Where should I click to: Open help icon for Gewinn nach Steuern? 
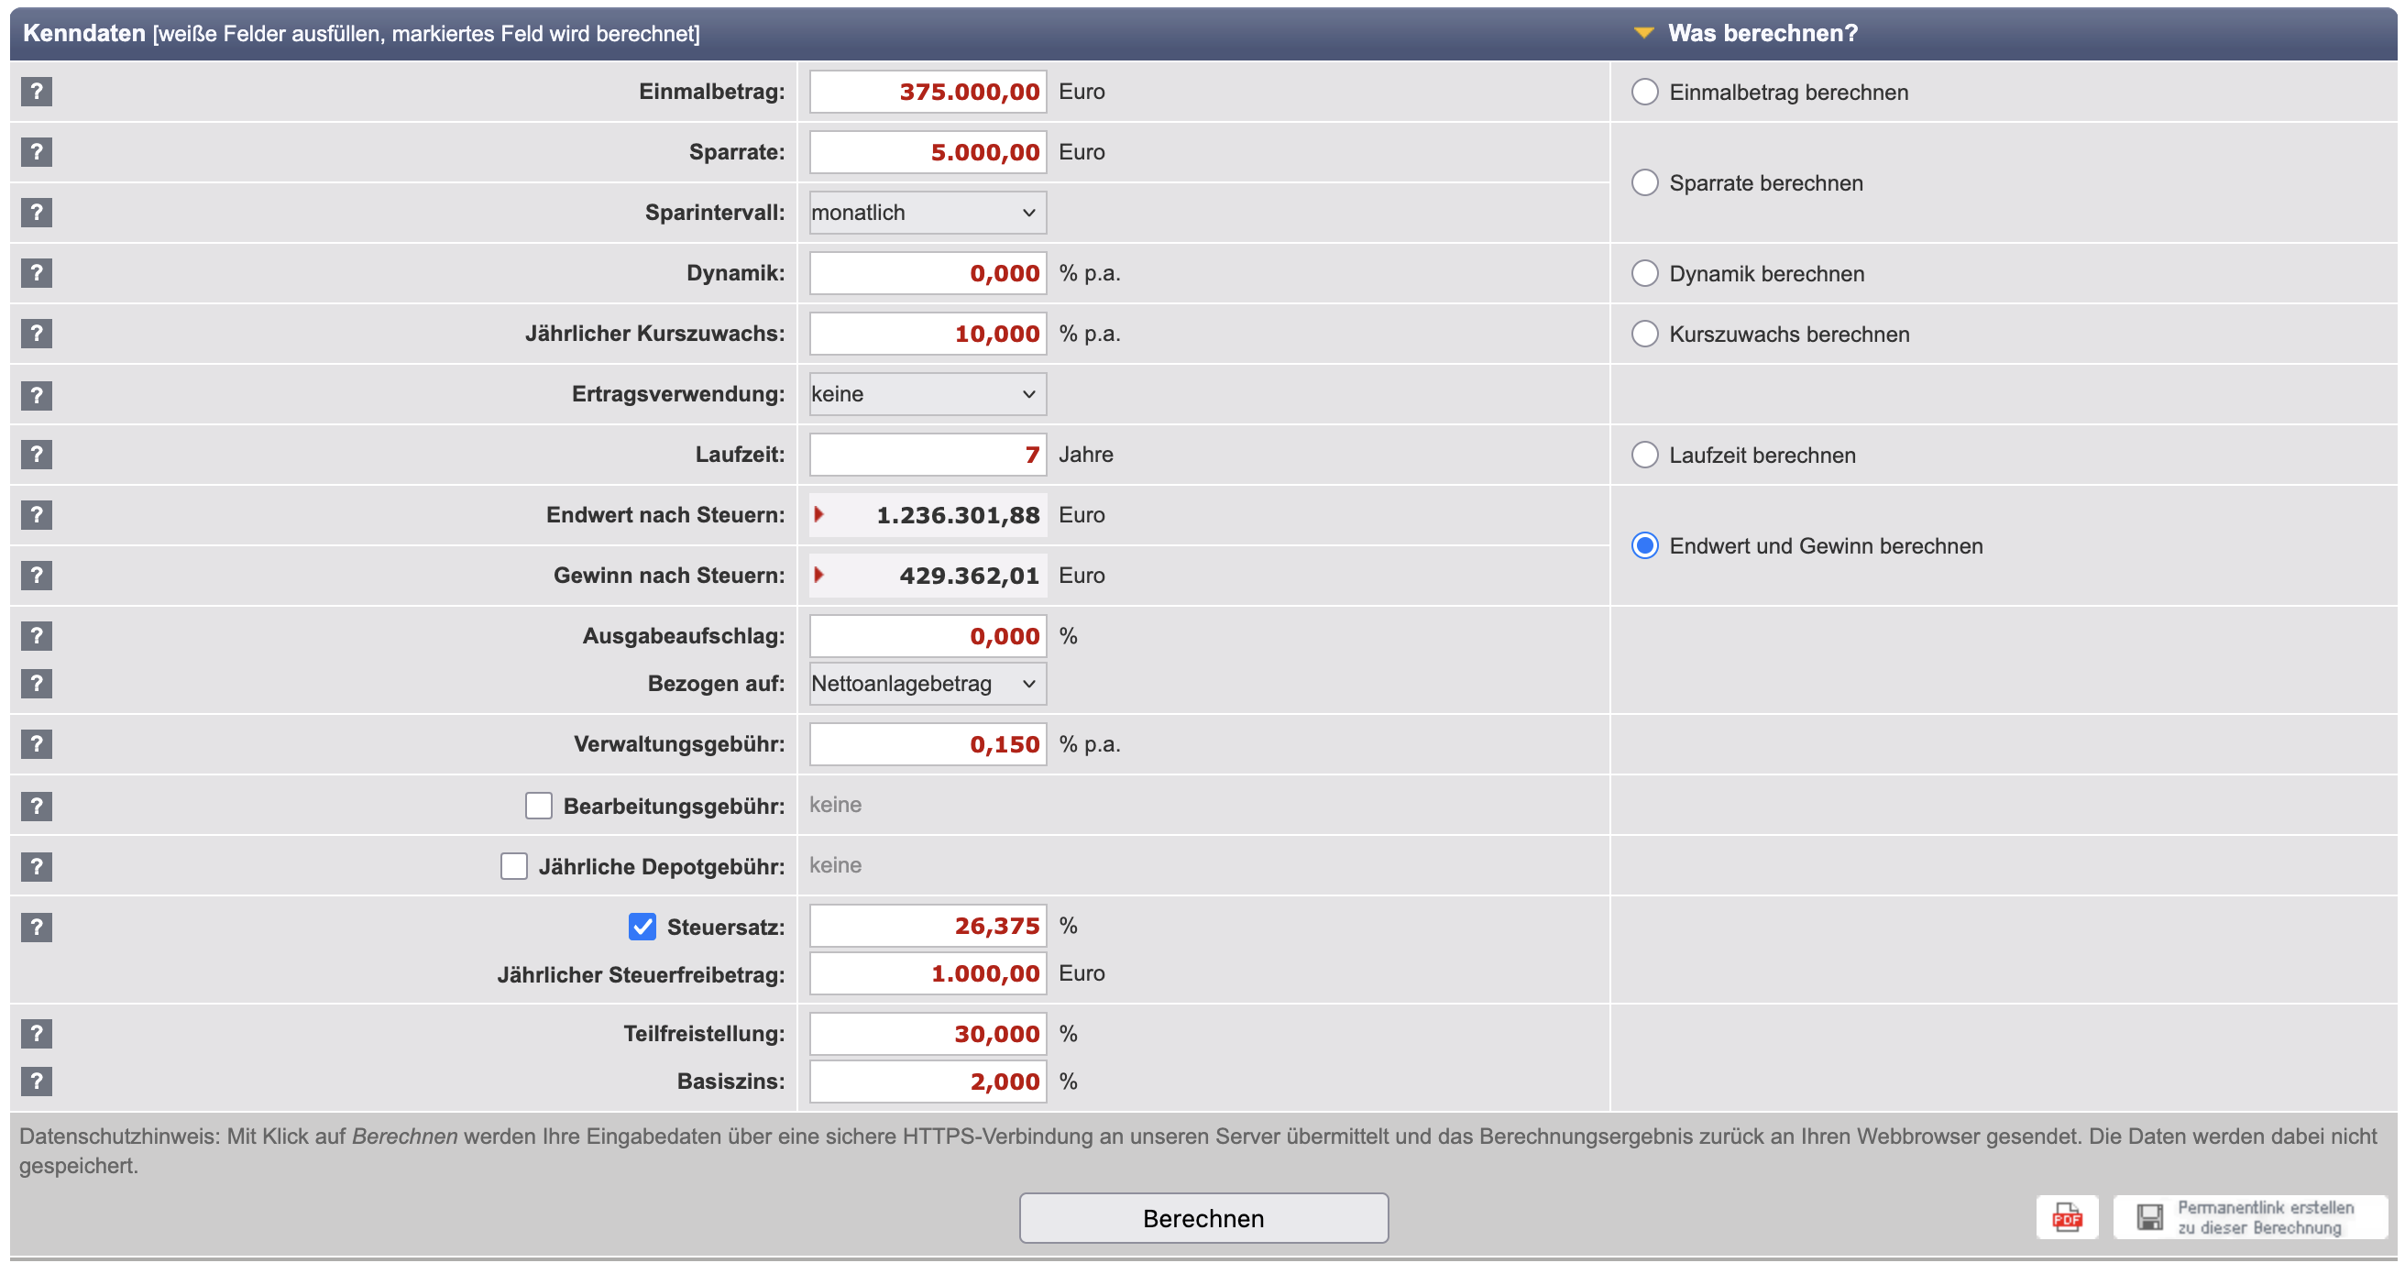coord(37,575)
